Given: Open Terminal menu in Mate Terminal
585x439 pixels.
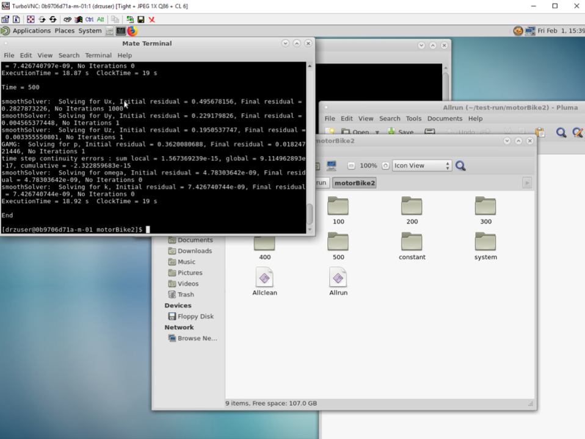Looking at the screenshot, I should [x=98, y=55].
